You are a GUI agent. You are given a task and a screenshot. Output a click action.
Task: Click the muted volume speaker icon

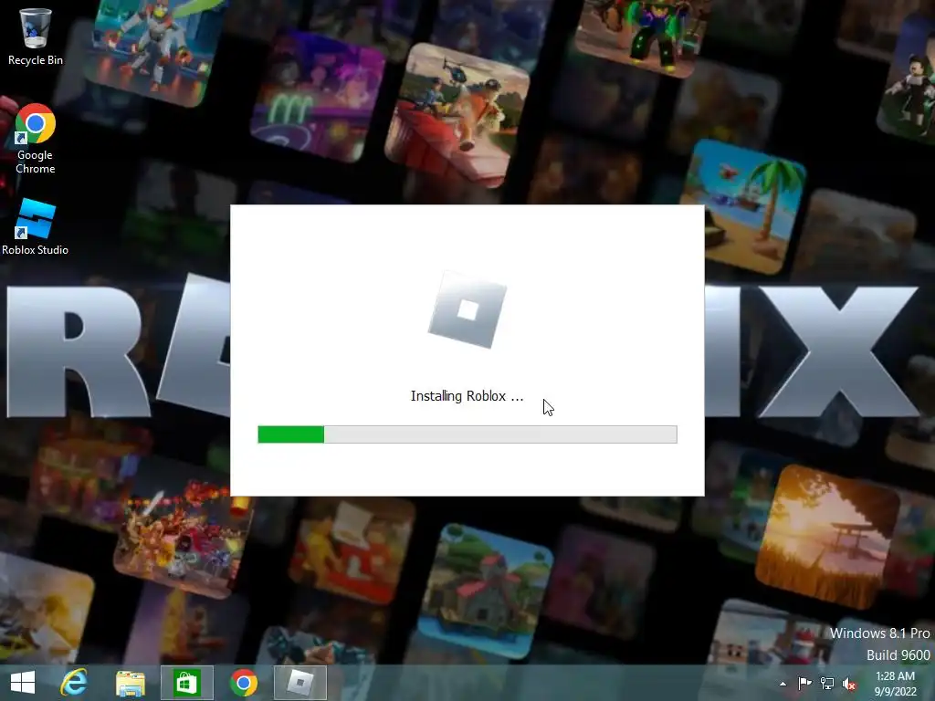849,684
